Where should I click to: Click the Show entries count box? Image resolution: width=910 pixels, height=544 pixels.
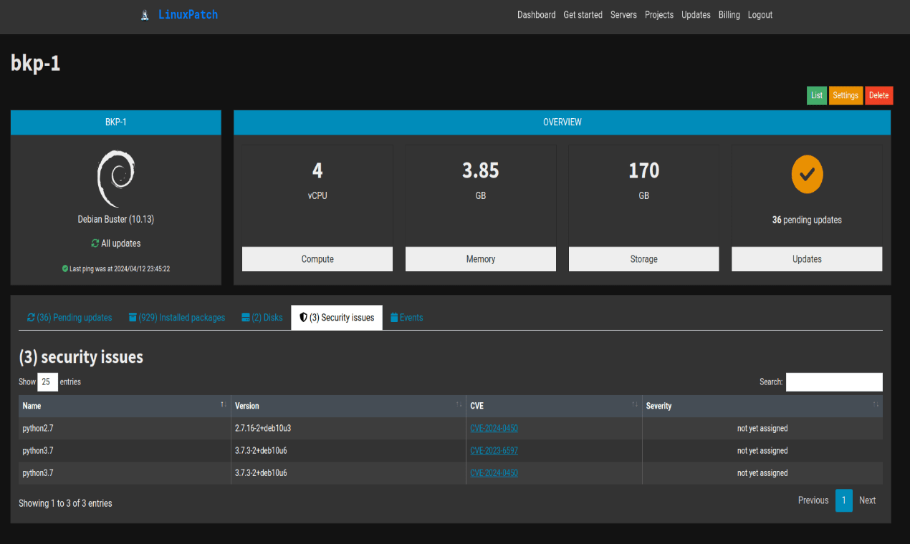pos(47,382)
